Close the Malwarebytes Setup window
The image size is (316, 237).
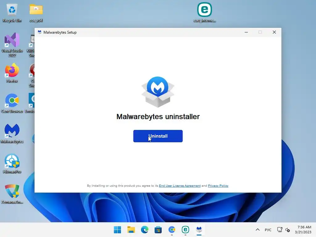click(274, 32)
